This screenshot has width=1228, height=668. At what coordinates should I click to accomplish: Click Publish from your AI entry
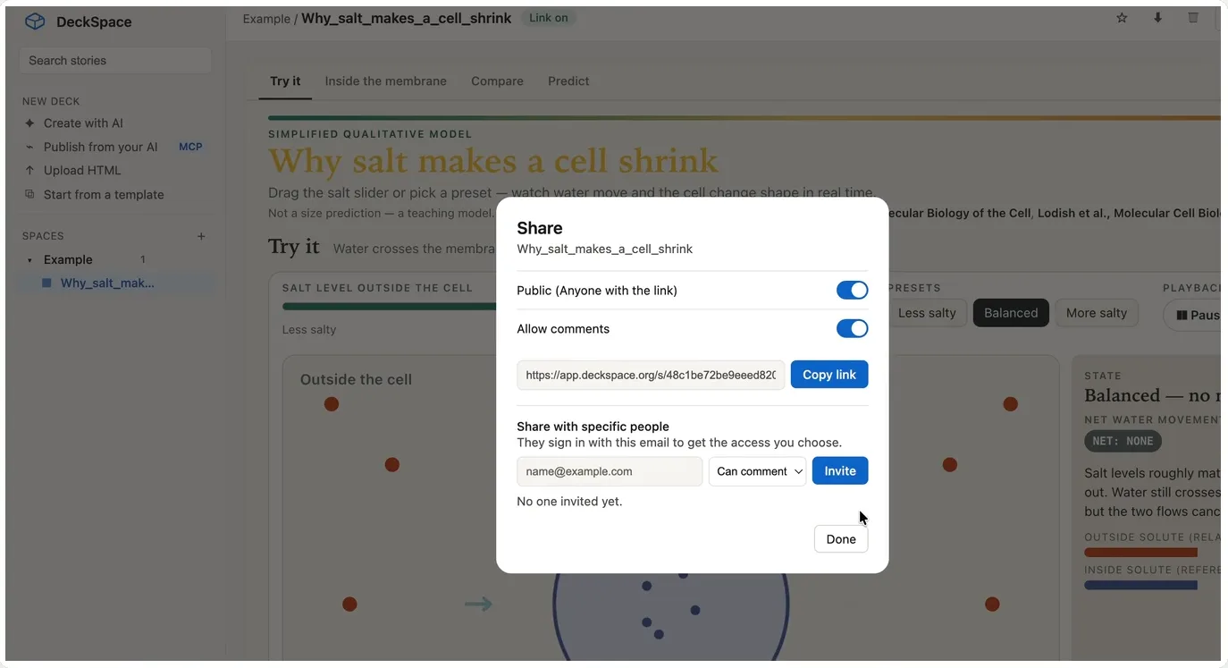(x=101, y=147)
